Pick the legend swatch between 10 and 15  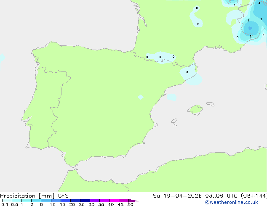click(56, 201)
